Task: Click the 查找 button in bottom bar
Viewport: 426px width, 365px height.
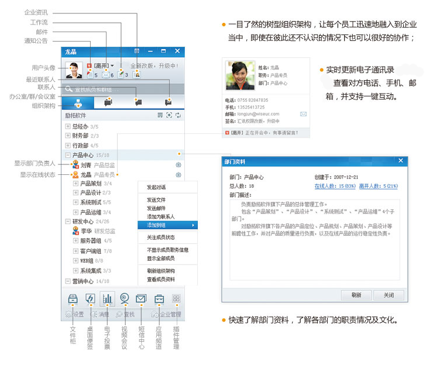Action: coord(125,314)
